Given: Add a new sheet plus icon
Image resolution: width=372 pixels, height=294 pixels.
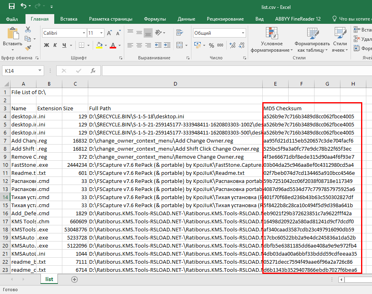Looking at the screenshot, I should click(x=74, y=279).
